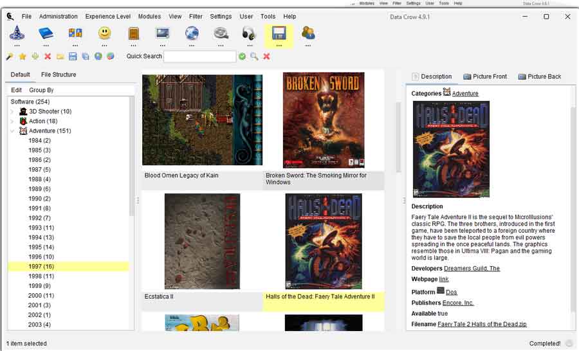This screenshot has height=351, width=579.
Task: Click the tree panel vertical scrollbar
Action: (x=132, y=157)
